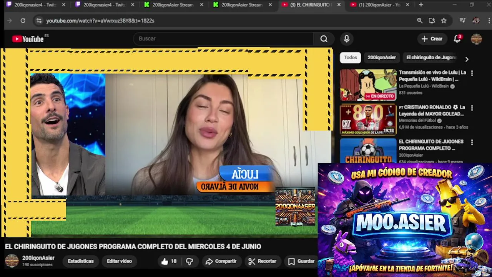This screenshot has height=277, width=492.
Task: Open a new browser tab
Action: coord(421,5)
